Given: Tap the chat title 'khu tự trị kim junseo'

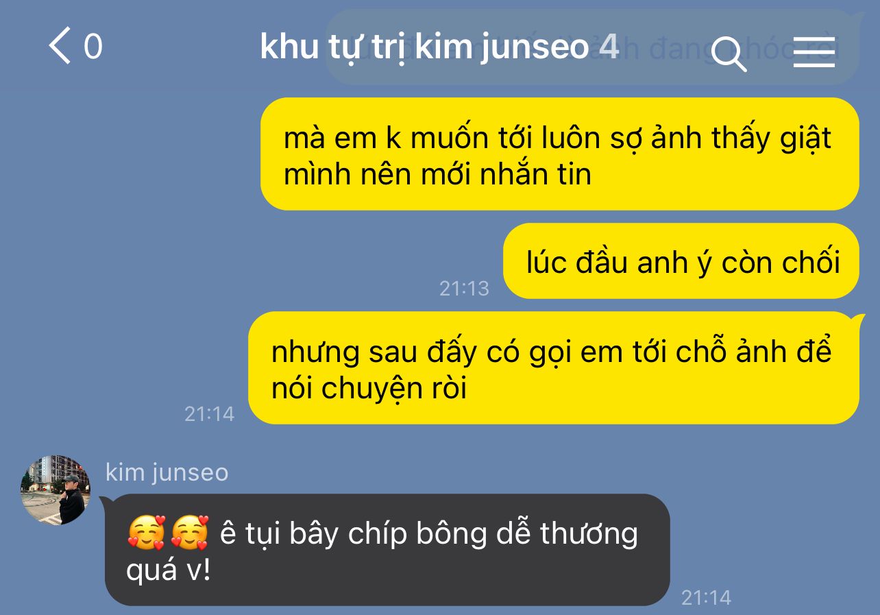Looking at the screenshot, I should tap(424, 48).
